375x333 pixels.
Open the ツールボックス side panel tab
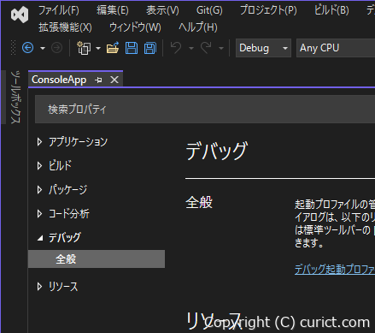click(x=15, y=97)
